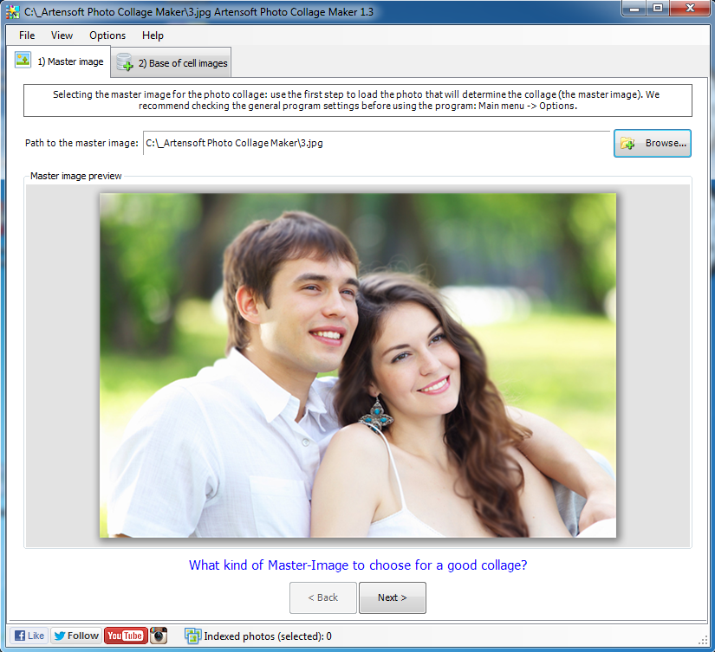The width and height of the screenshot is (715, 652).
Task: Open the Instagram camera icon
Action: pos(159,636)
